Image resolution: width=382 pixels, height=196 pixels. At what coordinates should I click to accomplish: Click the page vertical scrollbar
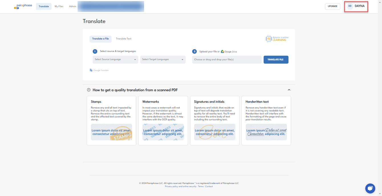[x=380, y=98]
